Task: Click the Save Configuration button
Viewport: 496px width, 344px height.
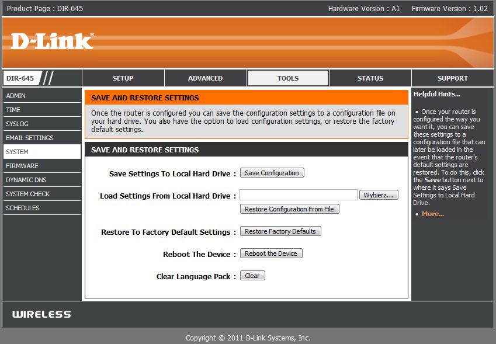Action: [272, 173]
